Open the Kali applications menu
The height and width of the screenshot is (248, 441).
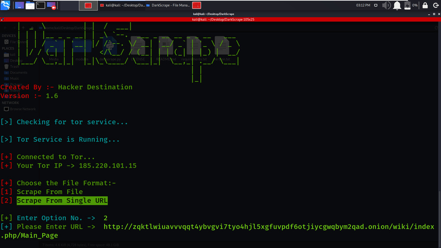coord(5,5)
